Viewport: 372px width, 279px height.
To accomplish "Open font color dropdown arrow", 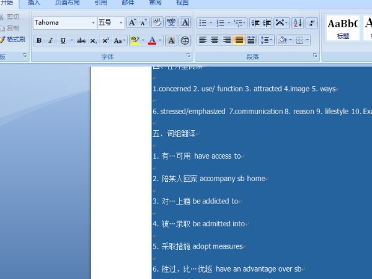I will coord(160,40).
